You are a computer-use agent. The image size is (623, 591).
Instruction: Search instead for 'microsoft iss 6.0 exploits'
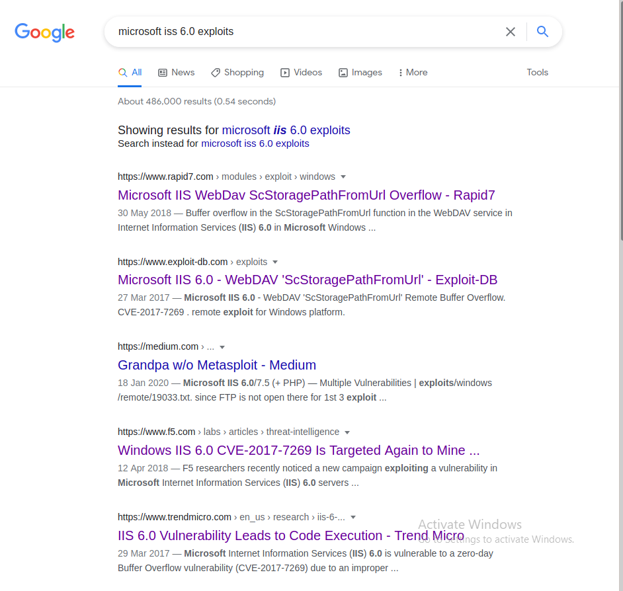[x=255, y=143]
